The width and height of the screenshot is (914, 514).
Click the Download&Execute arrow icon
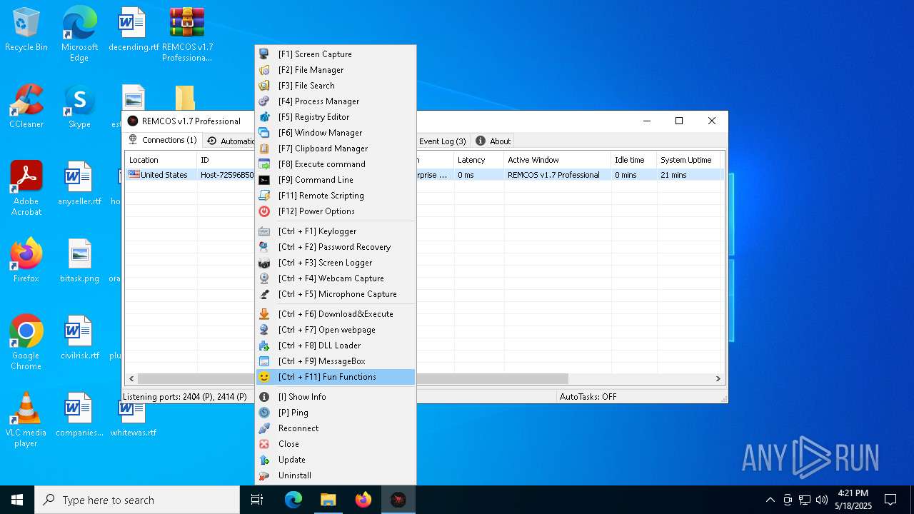(x=264, y=314)
